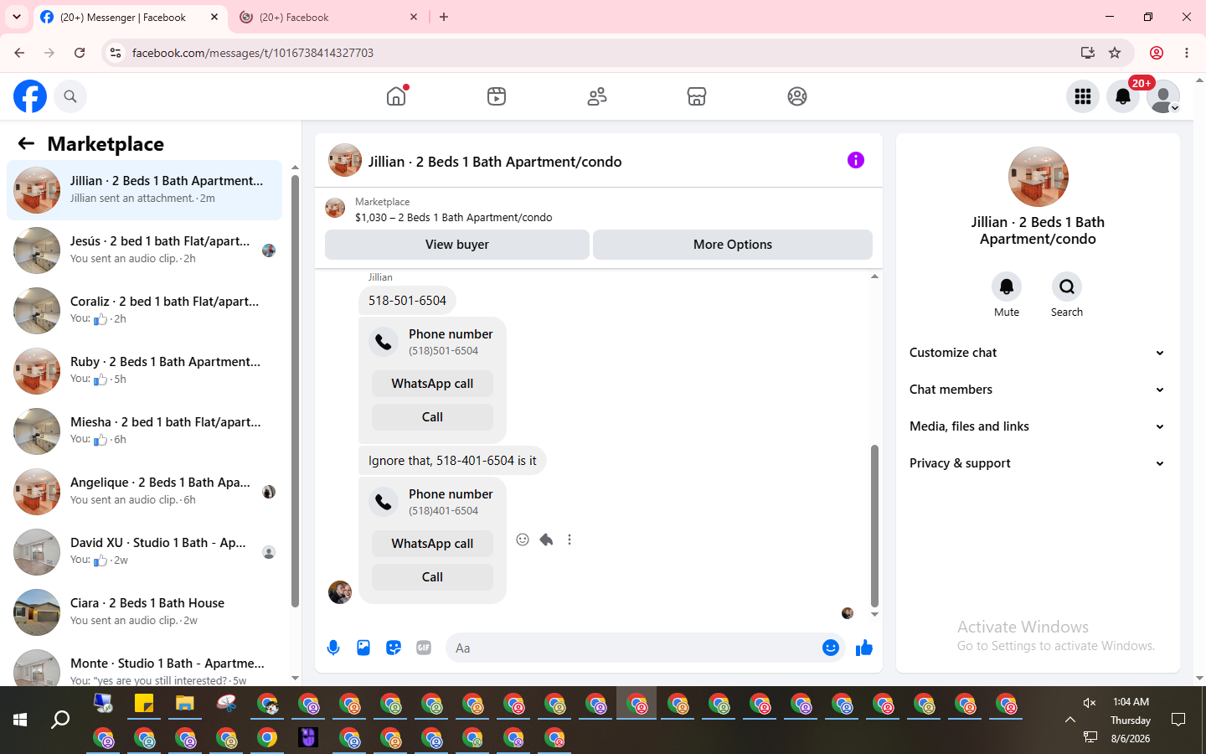Expand the Customize chat section
Image resolution: width=1206 pixels, height=754 pixels.
tap(1038, 353)
